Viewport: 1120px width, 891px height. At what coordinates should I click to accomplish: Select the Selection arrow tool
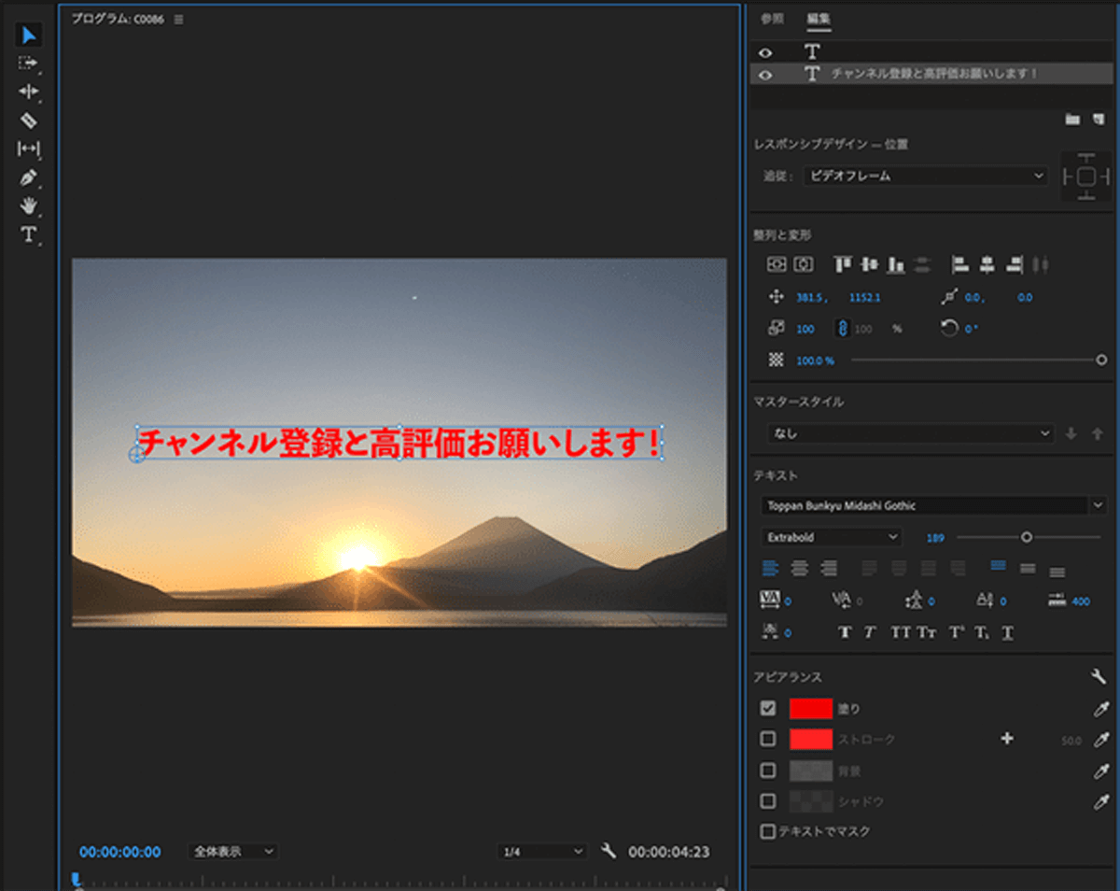[29, 35]
